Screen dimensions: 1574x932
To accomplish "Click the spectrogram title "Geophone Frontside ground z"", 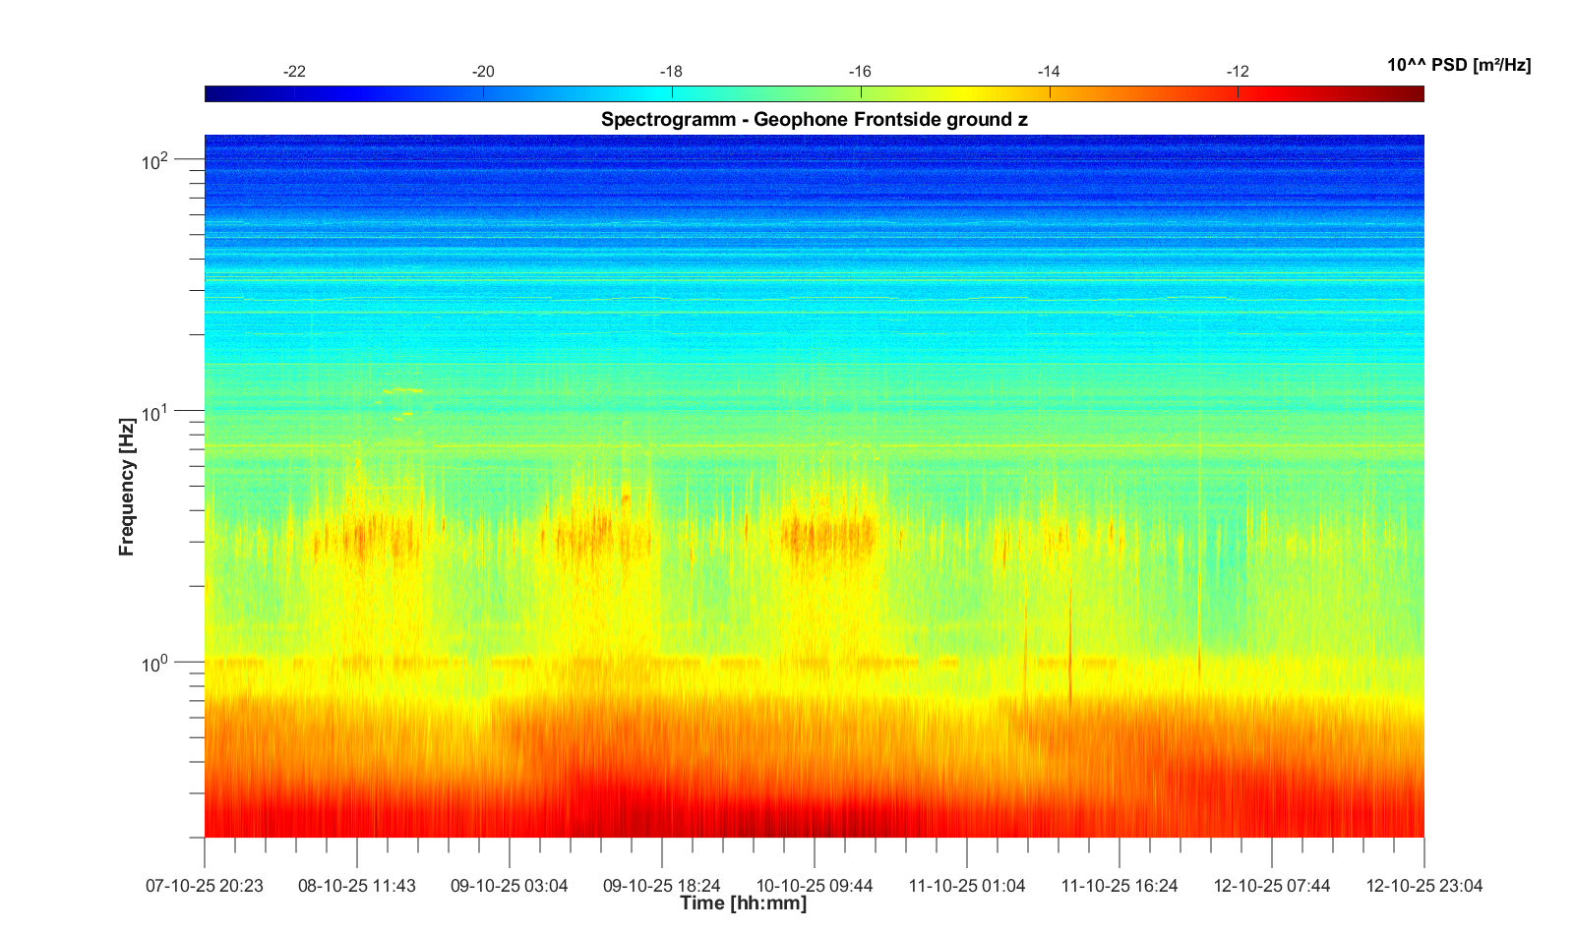I will (x=814, y=120).
